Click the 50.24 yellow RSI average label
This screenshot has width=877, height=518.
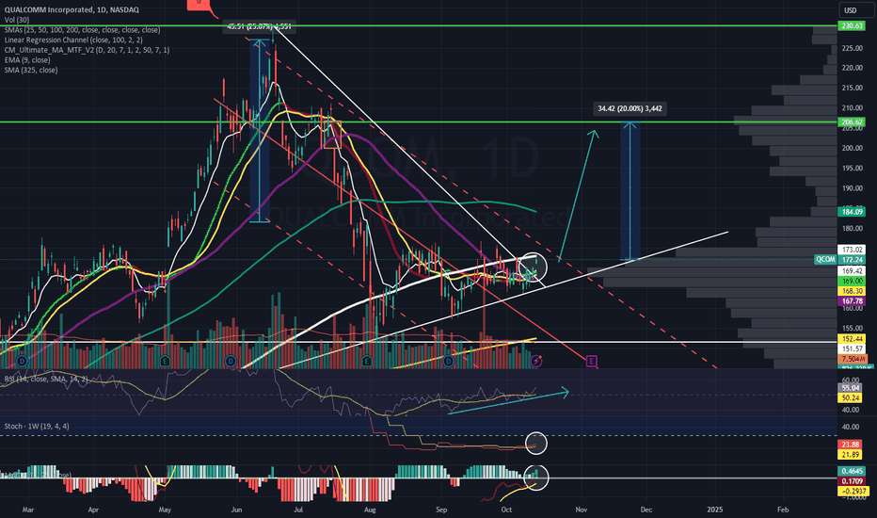pos(850,397)
